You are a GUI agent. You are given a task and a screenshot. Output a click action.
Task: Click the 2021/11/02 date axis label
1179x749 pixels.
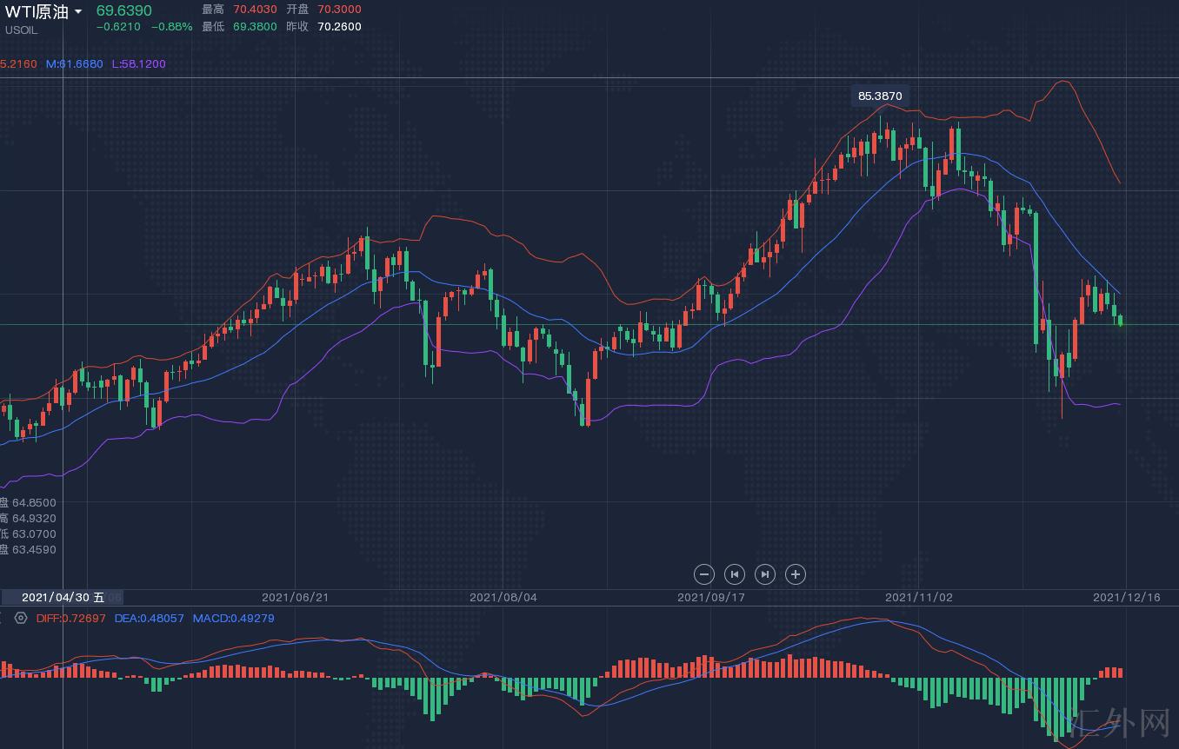[x=918, y=598]
